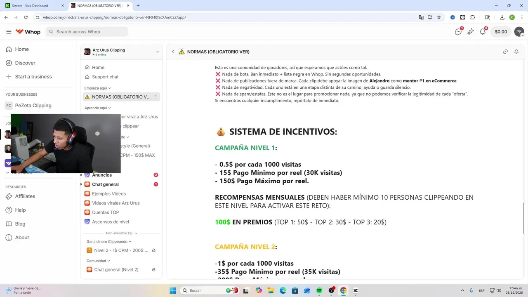528x297 pixels.
Task: Click the bell icon in NORMAS header
Action: point(516,52)
